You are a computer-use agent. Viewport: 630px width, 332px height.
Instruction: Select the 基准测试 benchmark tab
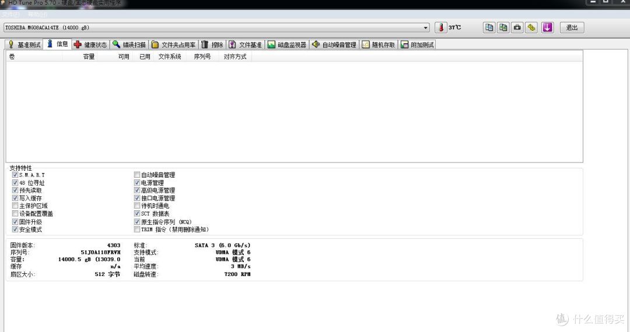(x=24, y=45)
